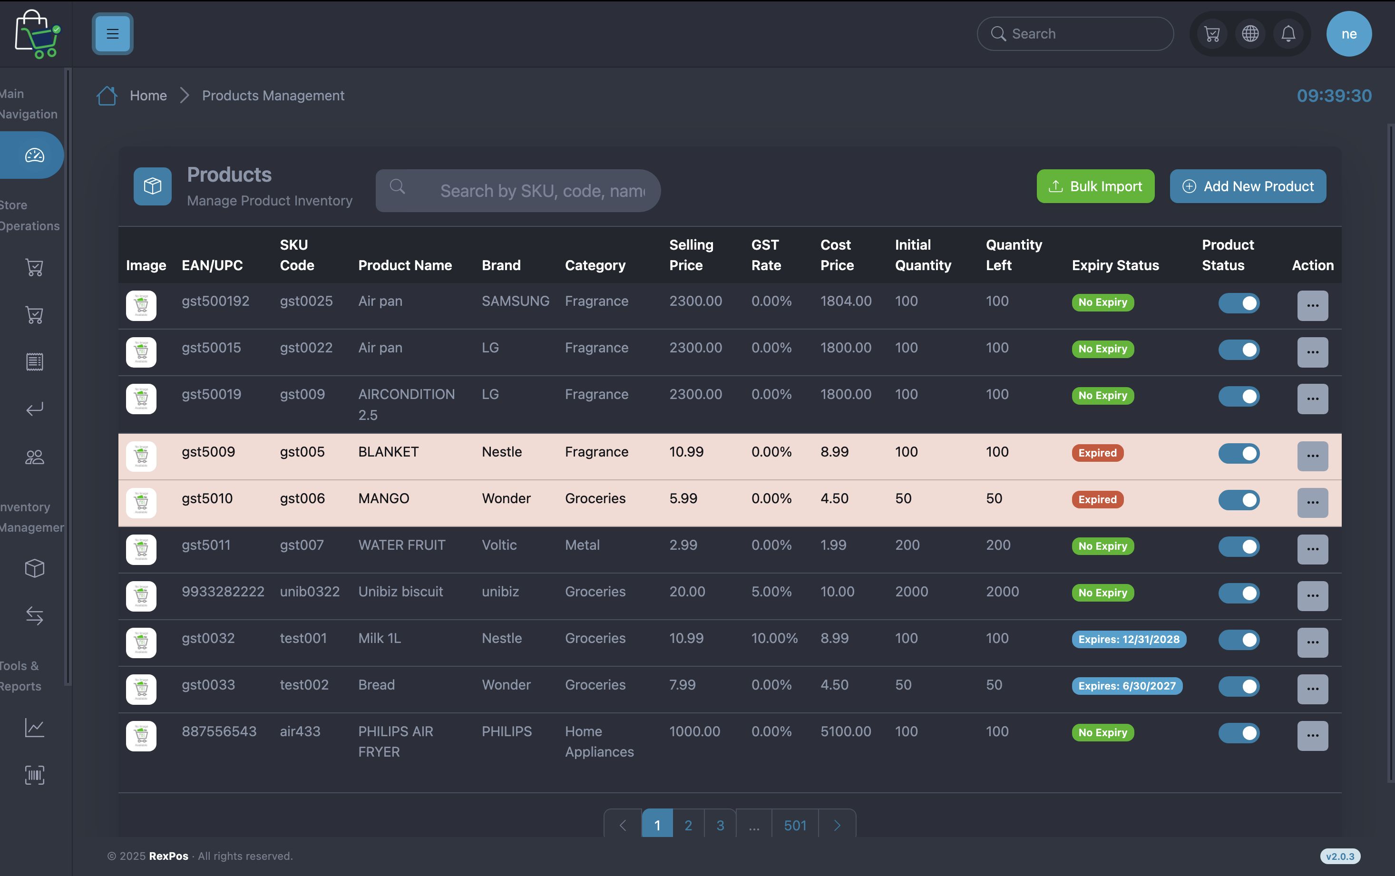The image size is (1395, 876).
Task: Toggle product status for BLANKET
Action: click(1239, 454)
